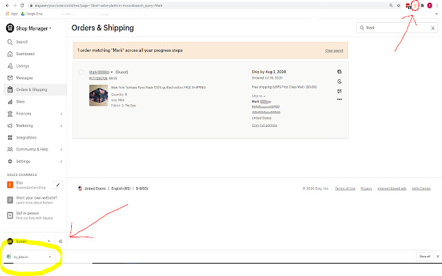Open the Susan account dropdown

(29, 241)
